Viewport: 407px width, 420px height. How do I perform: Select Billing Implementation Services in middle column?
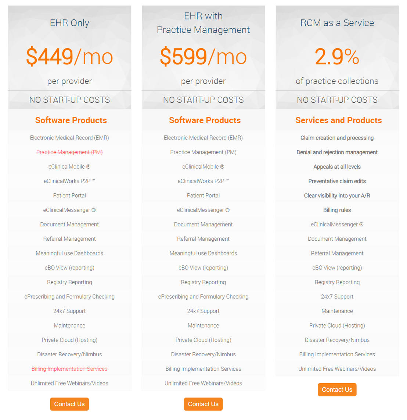click(203, 368)
